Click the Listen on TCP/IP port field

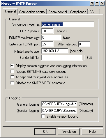click(x=47, y=44)
